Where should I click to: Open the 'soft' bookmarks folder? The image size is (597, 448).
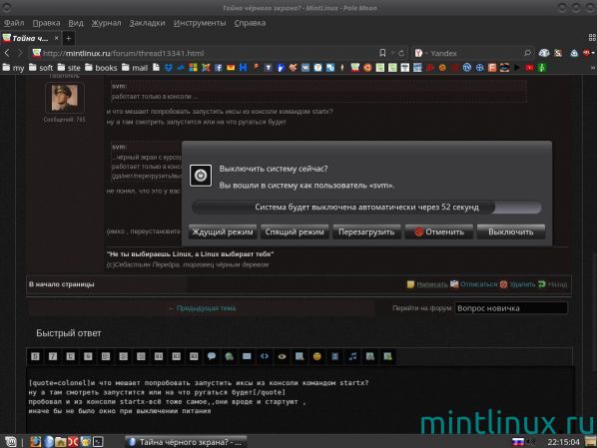point(41,68)
